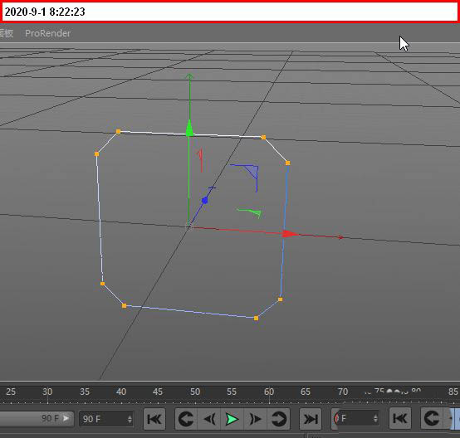The width and height of the screenshot is (460, 438).
Task: Open the 面板 menu
Action: click(7, 33)
